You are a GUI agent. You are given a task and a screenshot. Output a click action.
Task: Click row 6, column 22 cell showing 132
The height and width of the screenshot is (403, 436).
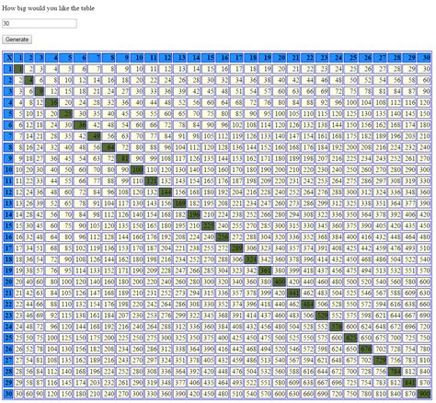[x=308, y=125]
